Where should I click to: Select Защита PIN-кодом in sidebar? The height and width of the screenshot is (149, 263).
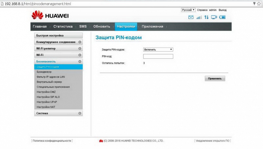59,67
